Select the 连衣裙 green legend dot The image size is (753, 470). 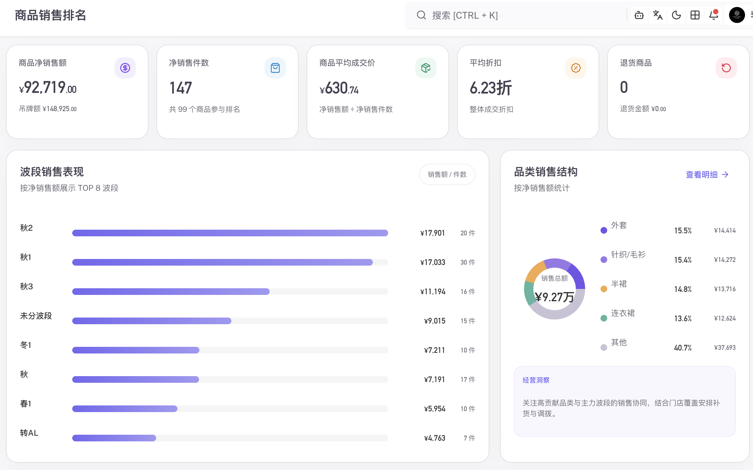[x=604, y=318]
